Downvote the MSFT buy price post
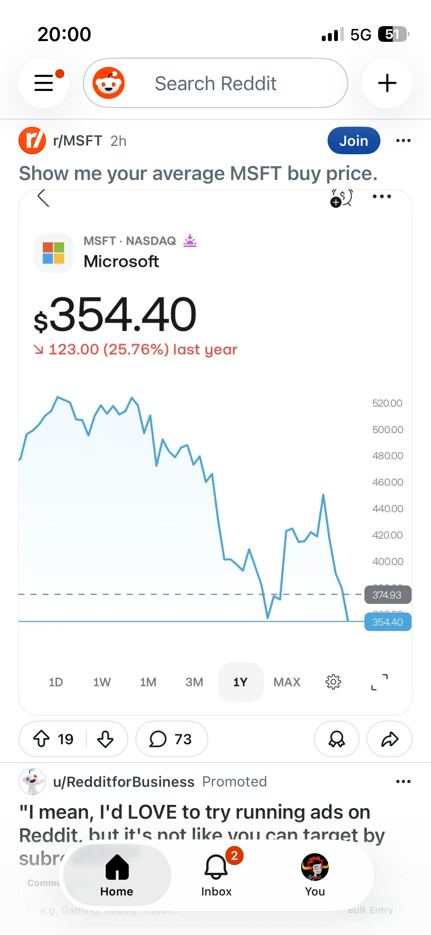431x935 pixels. coord(105,739)
